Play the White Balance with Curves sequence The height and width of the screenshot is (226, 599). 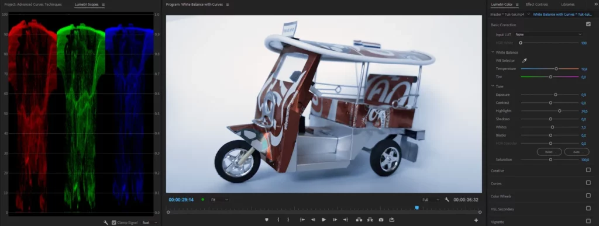tap(324, 220)
